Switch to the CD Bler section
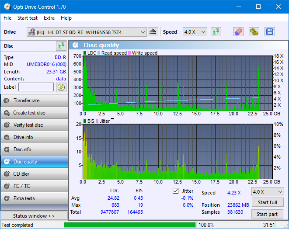Image resolution: width=289 pixels, height=229 pixels. click(x=35, y=174)
